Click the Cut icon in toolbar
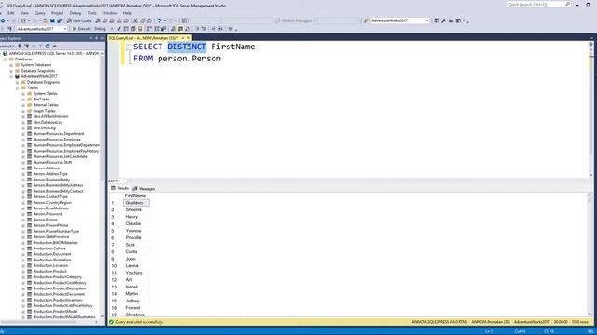 135,20
